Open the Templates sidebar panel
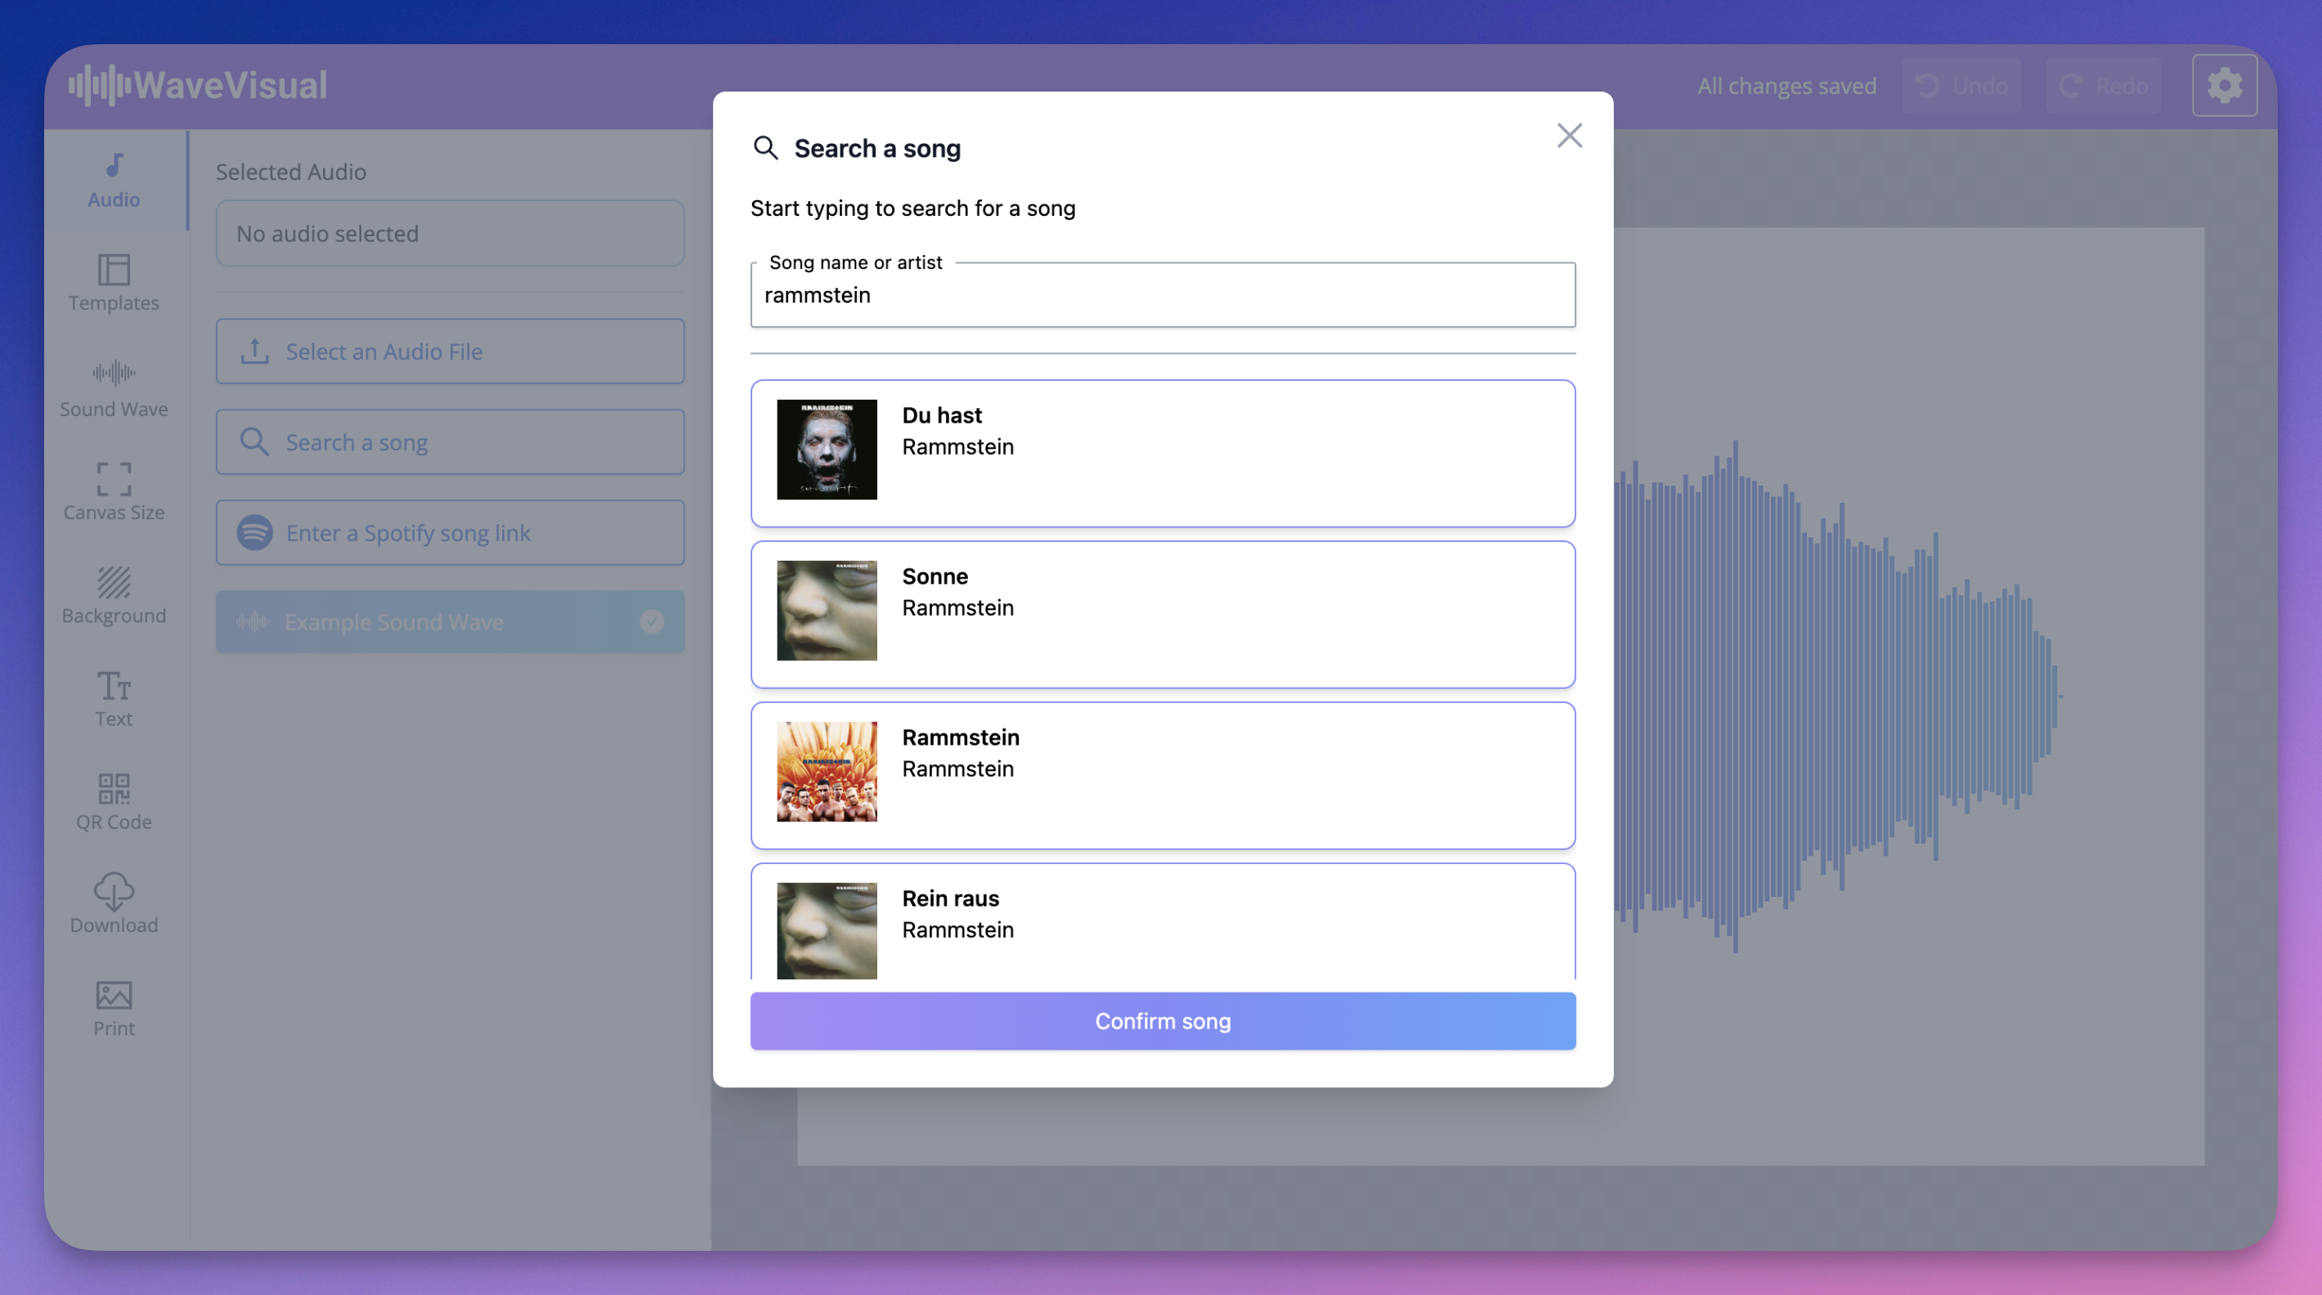 click(x=114, y=283)
